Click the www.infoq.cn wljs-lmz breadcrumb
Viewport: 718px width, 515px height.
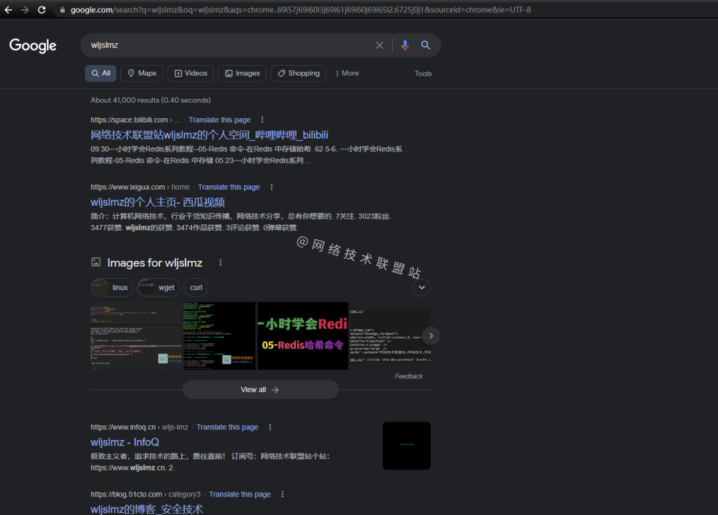pyautogui.click(x=139, y=427)
